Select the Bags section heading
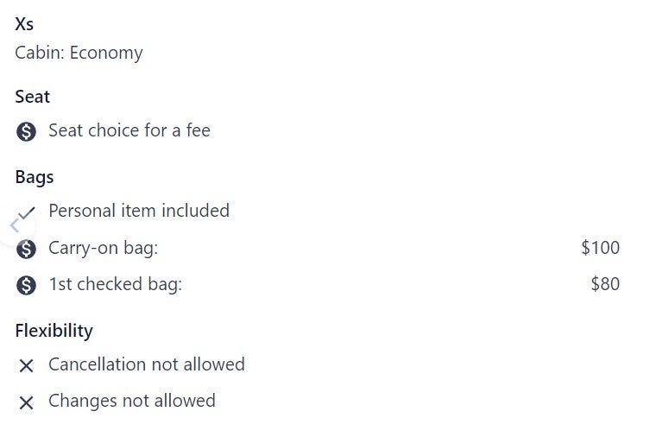650x443 pixels. tap(35, 177)
